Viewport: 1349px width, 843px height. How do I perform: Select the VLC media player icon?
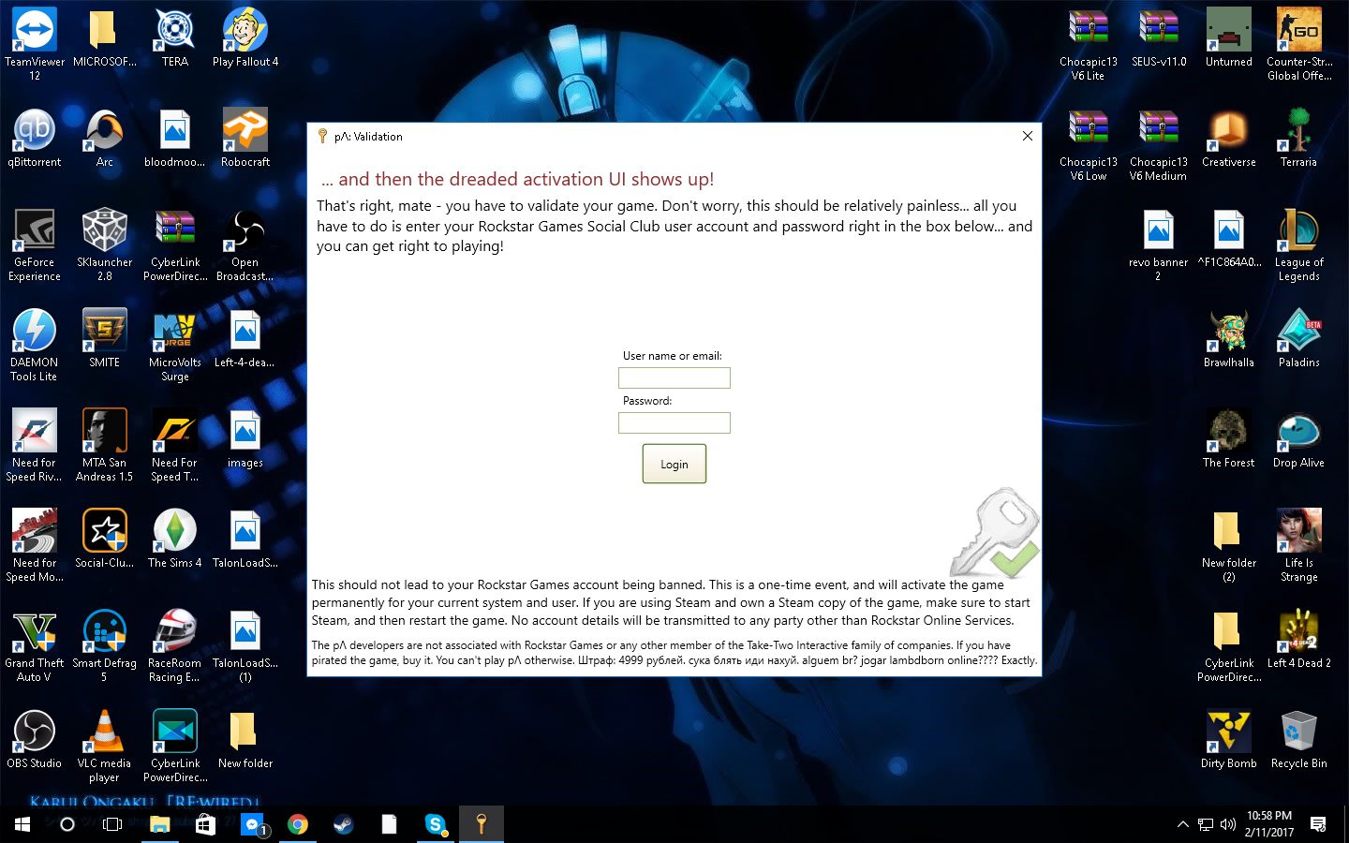point(105,747)
